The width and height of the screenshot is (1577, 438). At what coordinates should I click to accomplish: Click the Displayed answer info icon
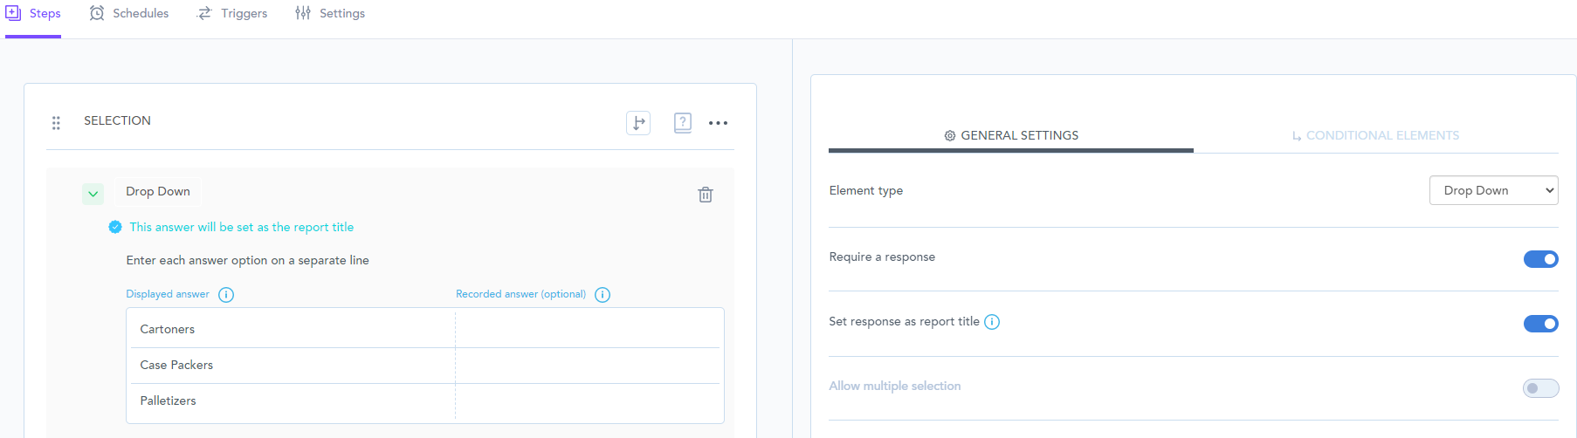point(226,295)
